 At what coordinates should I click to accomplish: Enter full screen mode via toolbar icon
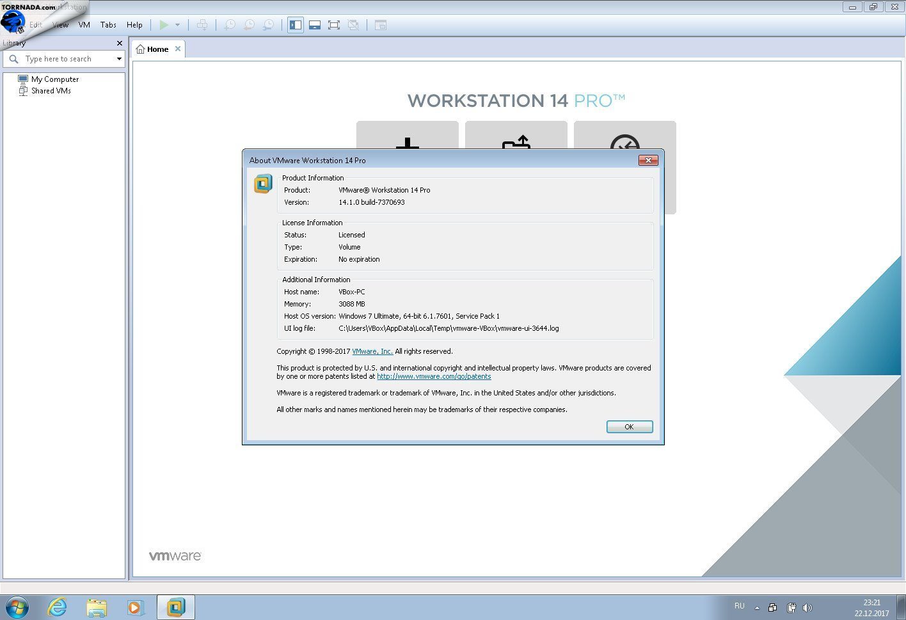click(333, 25)
